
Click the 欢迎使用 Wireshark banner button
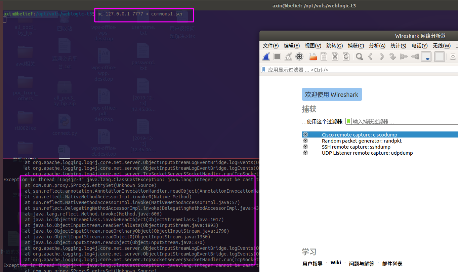tap(332, 94)
